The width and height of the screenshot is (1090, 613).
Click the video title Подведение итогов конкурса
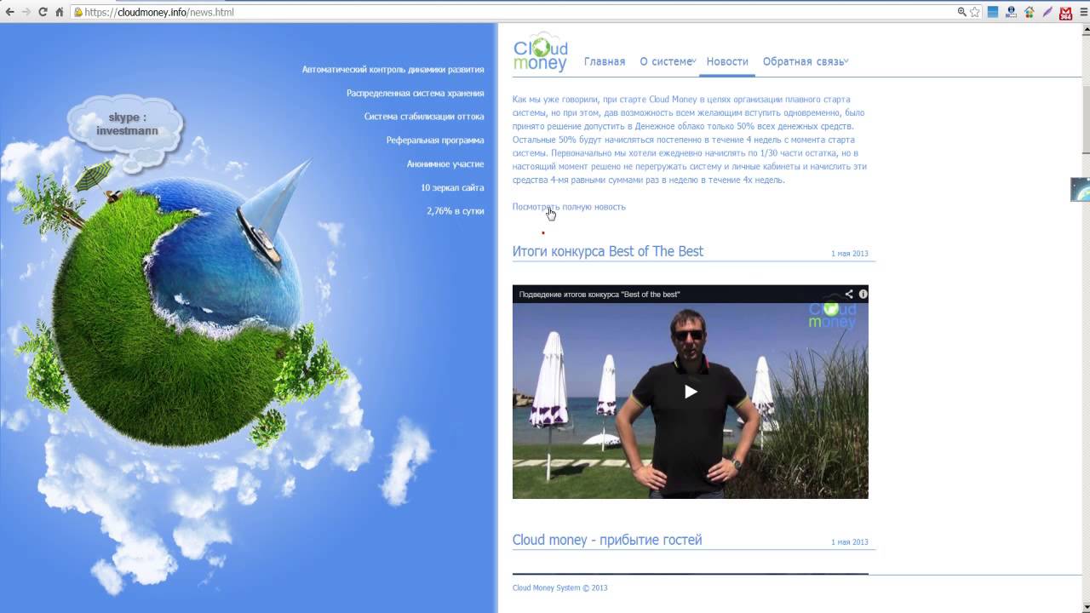pyautogui.click(x=599, y=295)
